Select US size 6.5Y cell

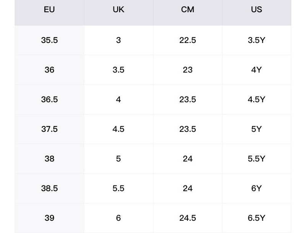coord(256,218)
